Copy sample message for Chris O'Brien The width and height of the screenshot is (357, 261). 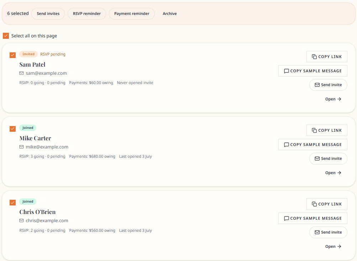[313, 218]
